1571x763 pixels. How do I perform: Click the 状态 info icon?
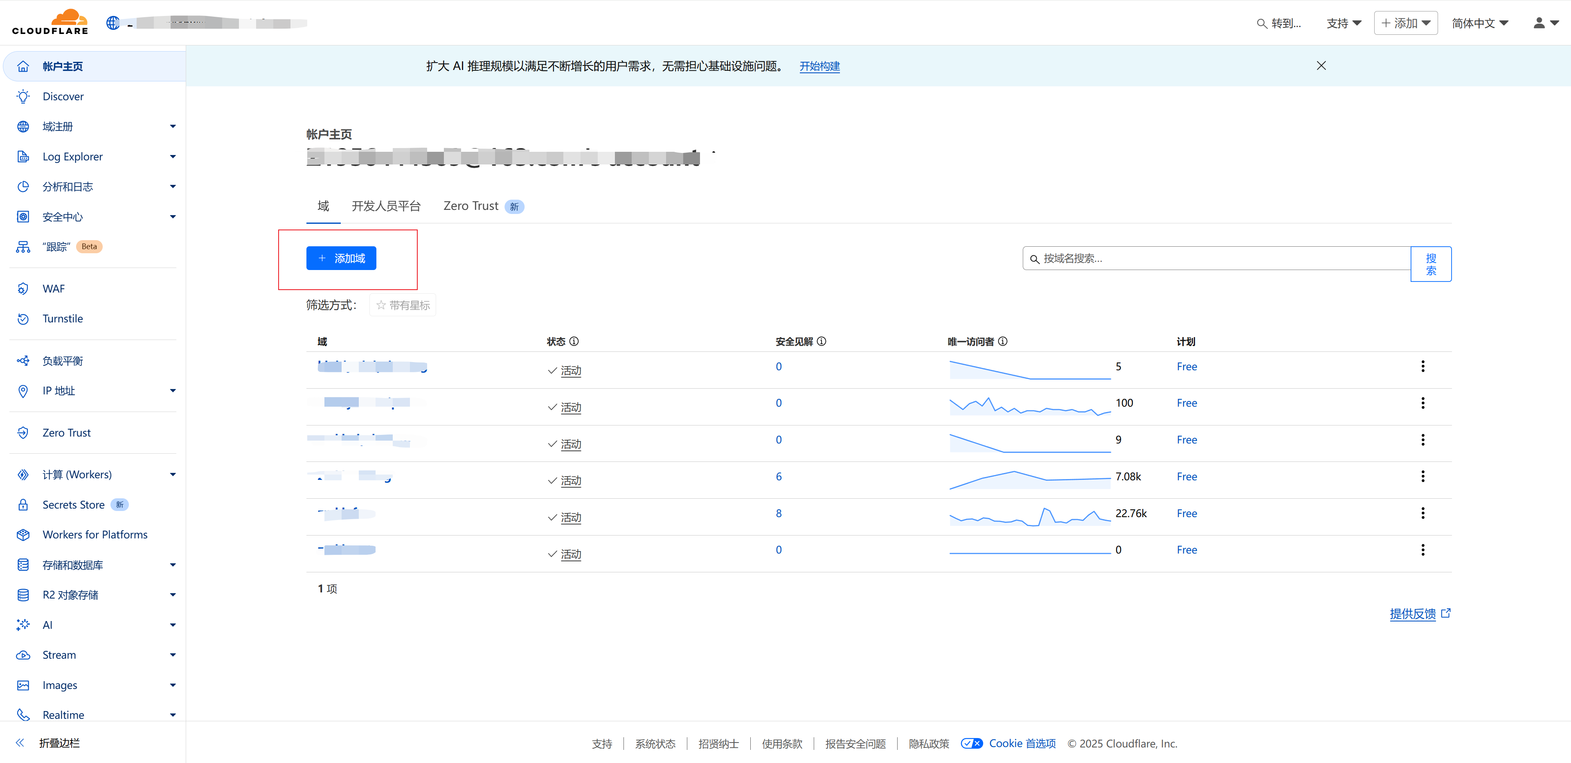point(574,342)
